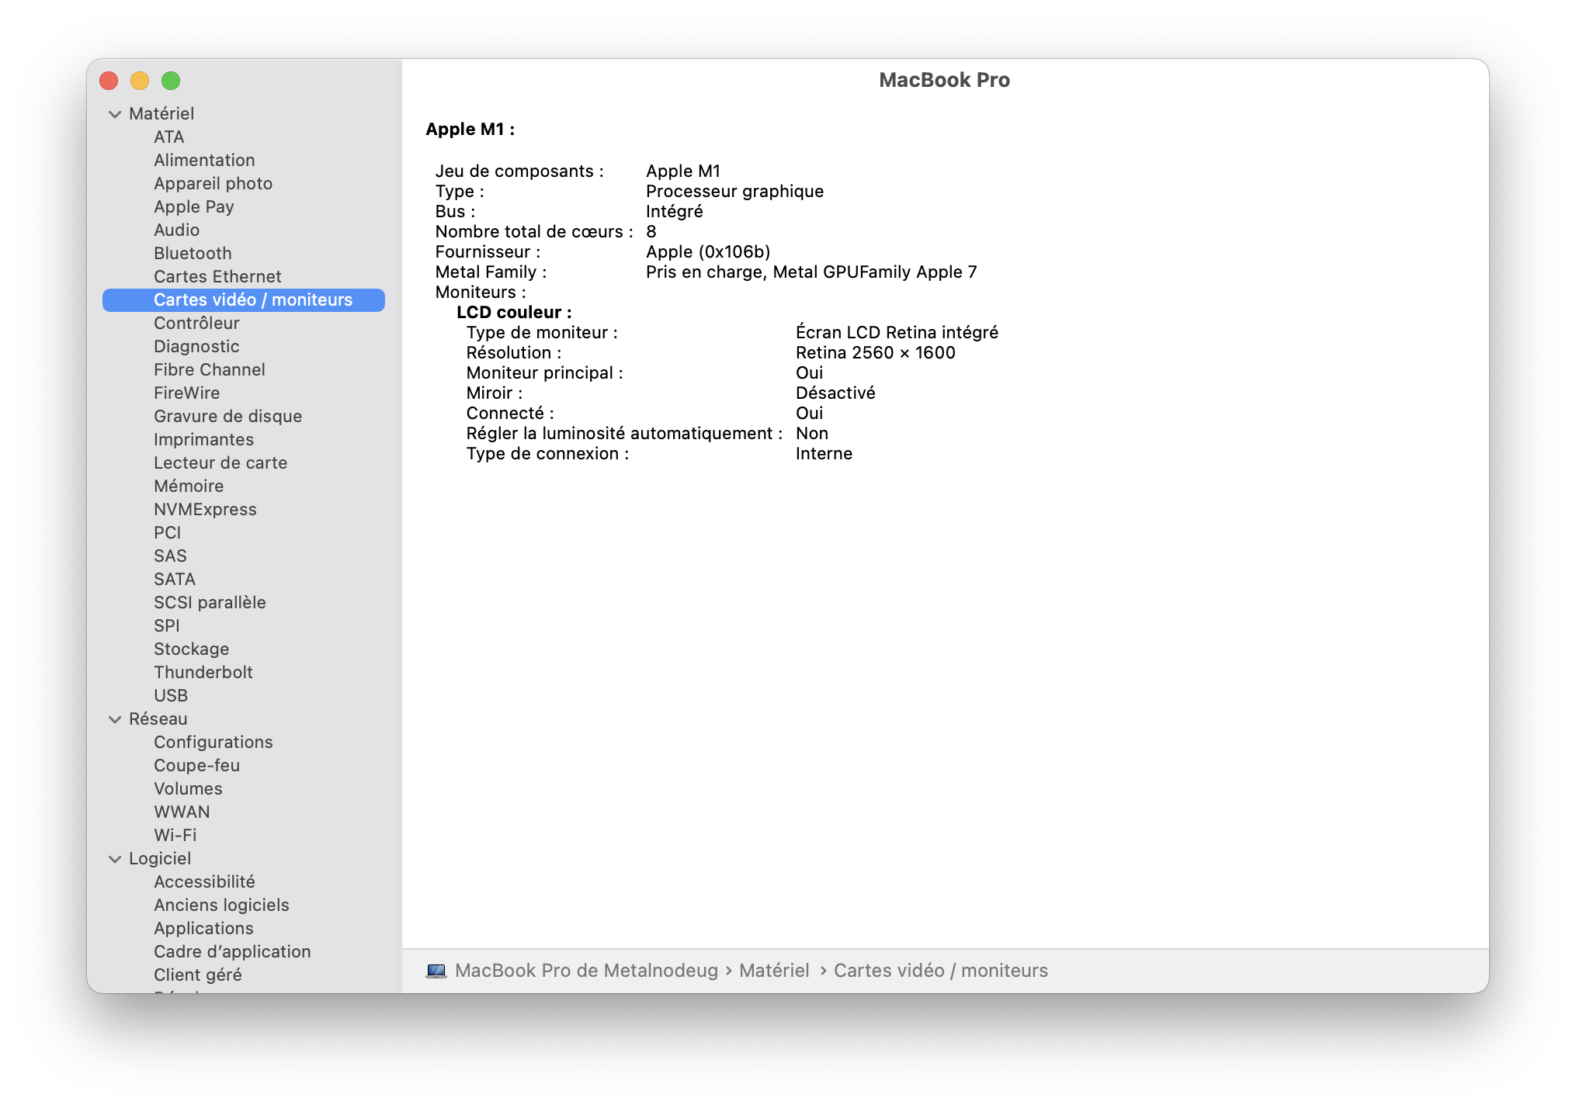Click the Désactivé mirror value

click(x=835, y=393)
